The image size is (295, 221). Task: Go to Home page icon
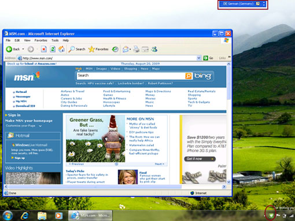61,49
